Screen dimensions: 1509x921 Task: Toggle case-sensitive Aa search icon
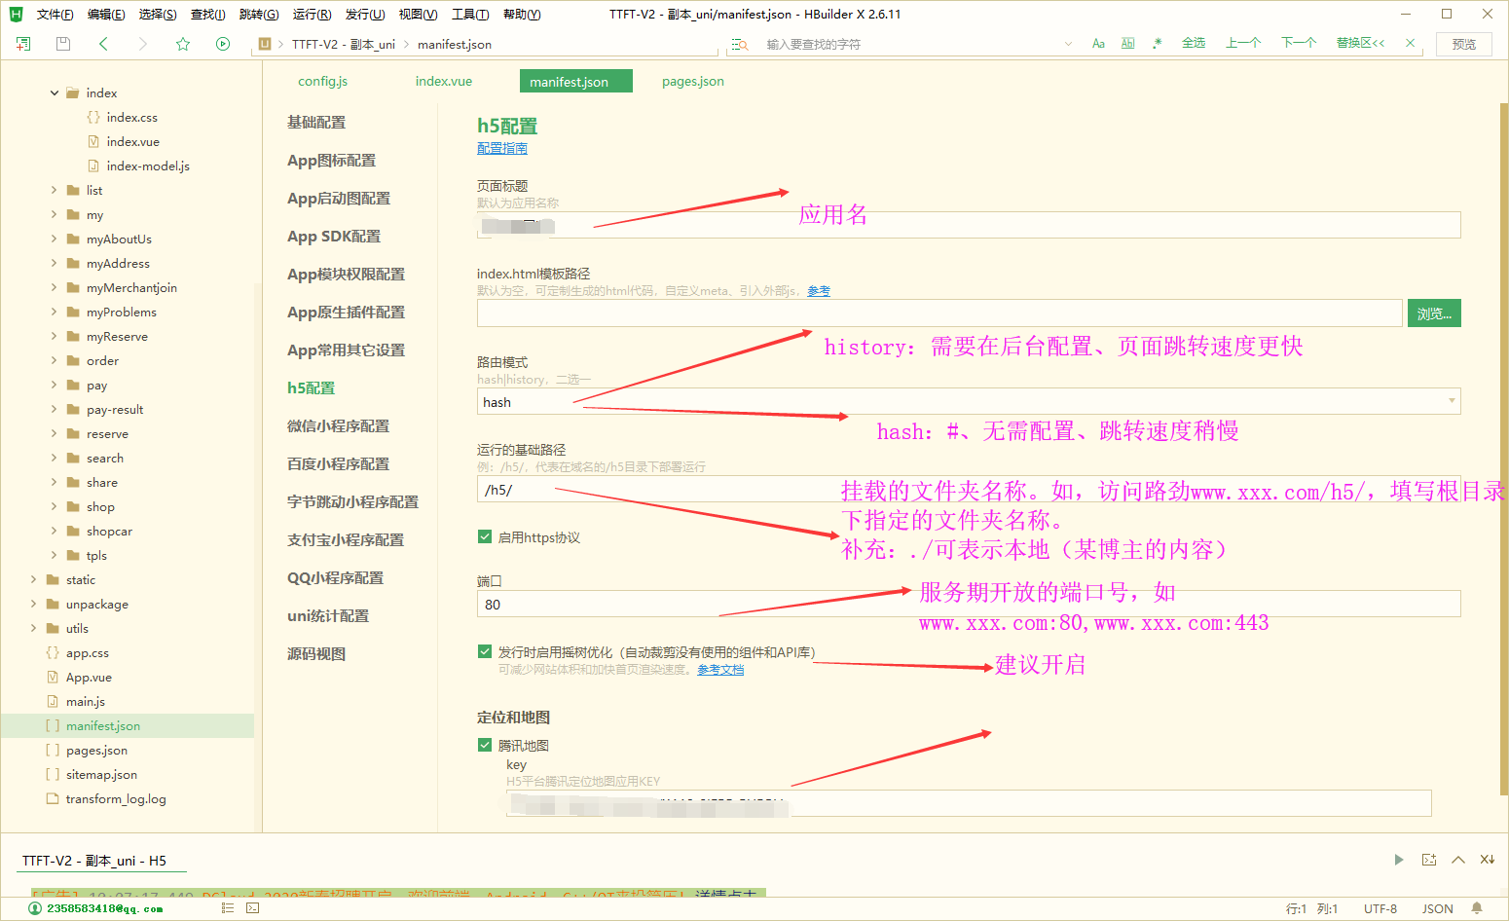click(1098, 44)
